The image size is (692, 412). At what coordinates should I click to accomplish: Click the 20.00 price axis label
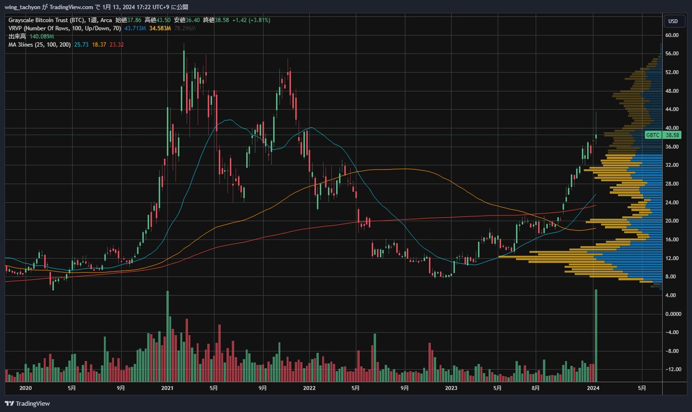pos(671,221)
